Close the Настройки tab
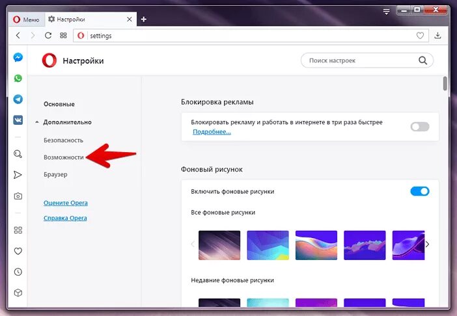Viewport: 457px width, 316px height. click(x=130, y=20)
